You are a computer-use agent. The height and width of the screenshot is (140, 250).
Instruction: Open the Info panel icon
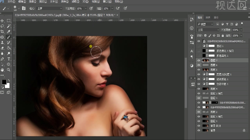pyautogui.click(x=192, y=28)
